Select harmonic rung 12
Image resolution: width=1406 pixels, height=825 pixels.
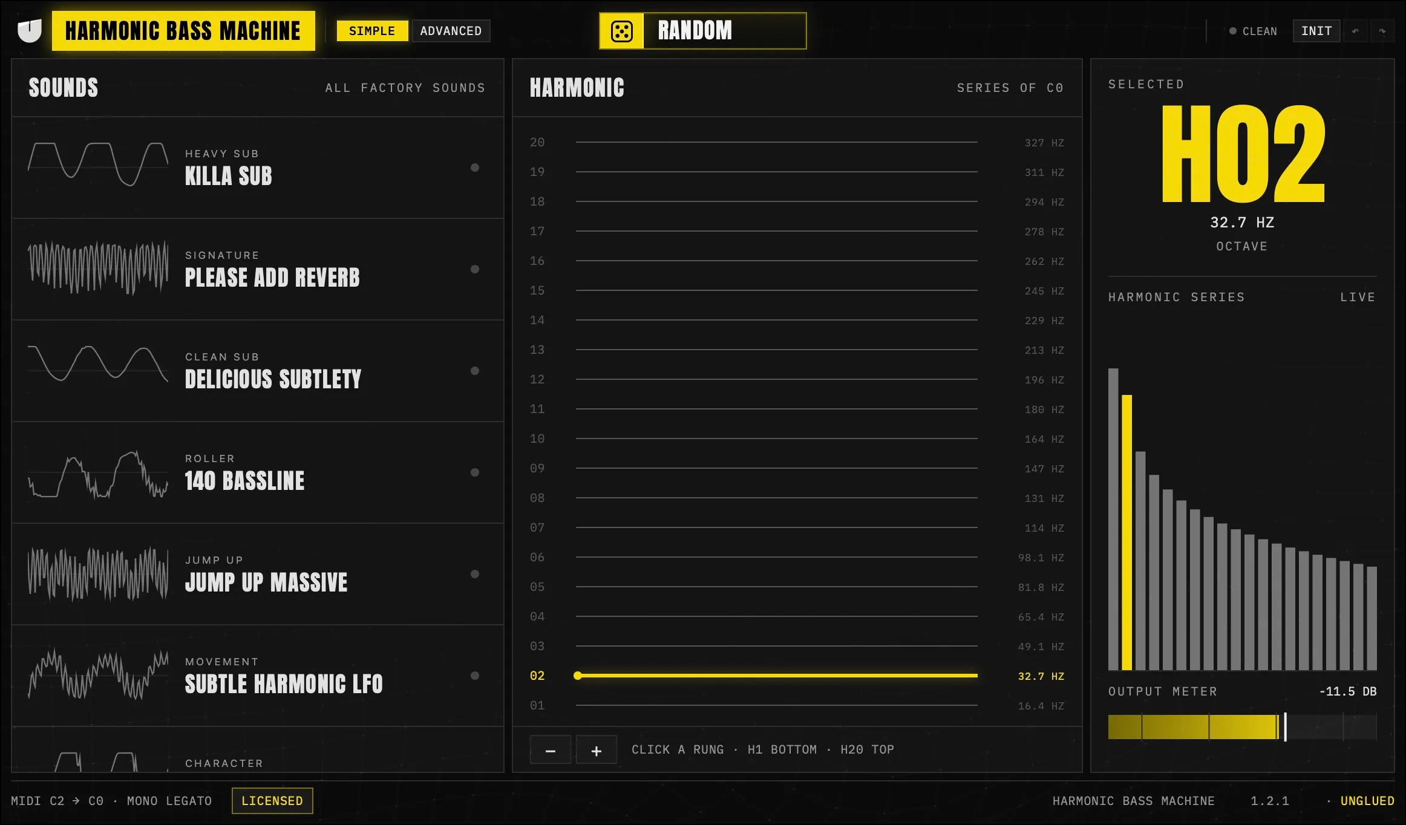click(776, 379)
